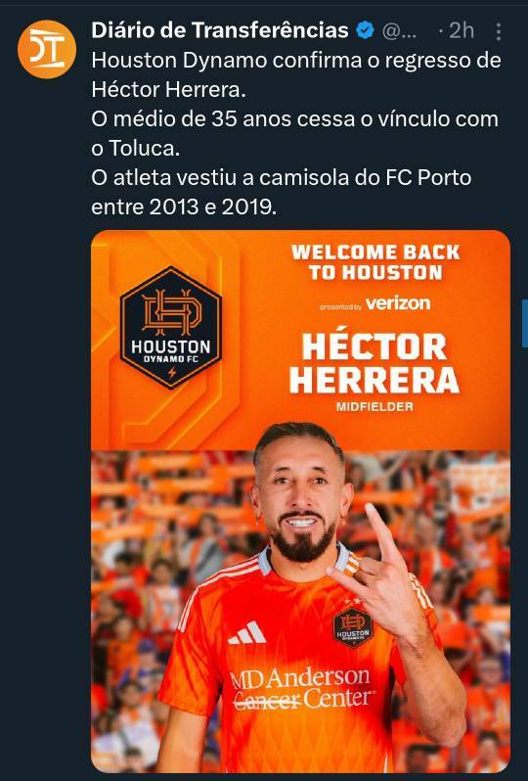Screen dimensions: 528x781
Task: Click the Verizon sponsor logo
Action: [398, 302]
